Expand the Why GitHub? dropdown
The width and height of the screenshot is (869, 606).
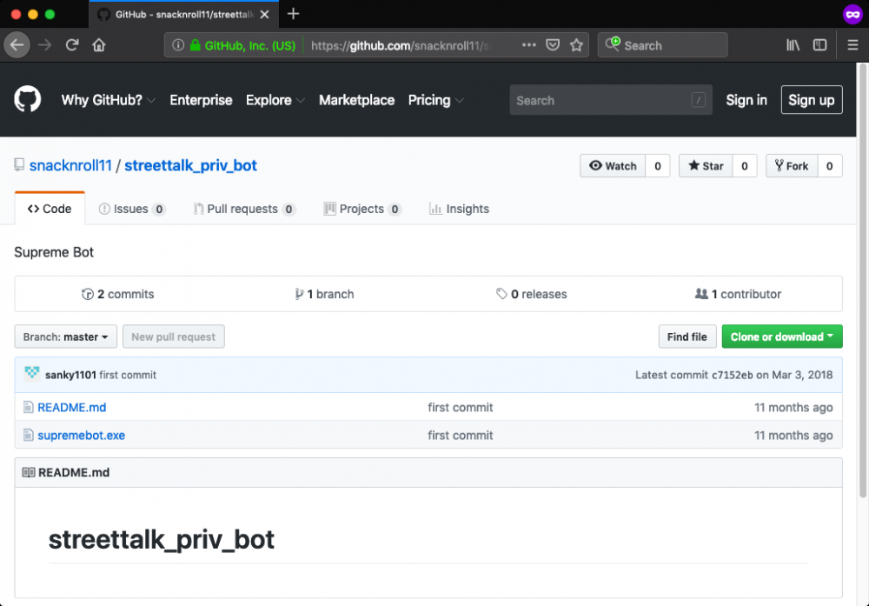pyautogui.click(x=108, y=100)
